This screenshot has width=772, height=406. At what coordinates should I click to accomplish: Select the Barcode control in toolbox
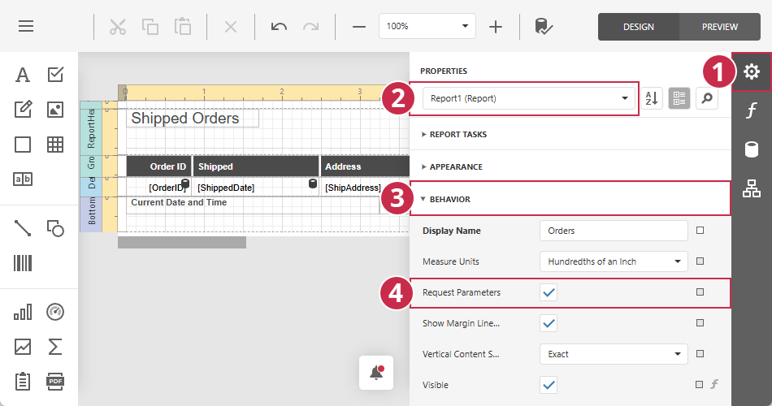[x=23, y=263]
